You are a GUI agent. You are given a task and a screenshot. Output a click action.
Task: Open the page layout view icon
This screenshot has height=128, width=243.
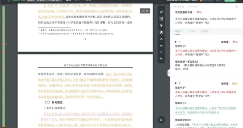(161, 19)
